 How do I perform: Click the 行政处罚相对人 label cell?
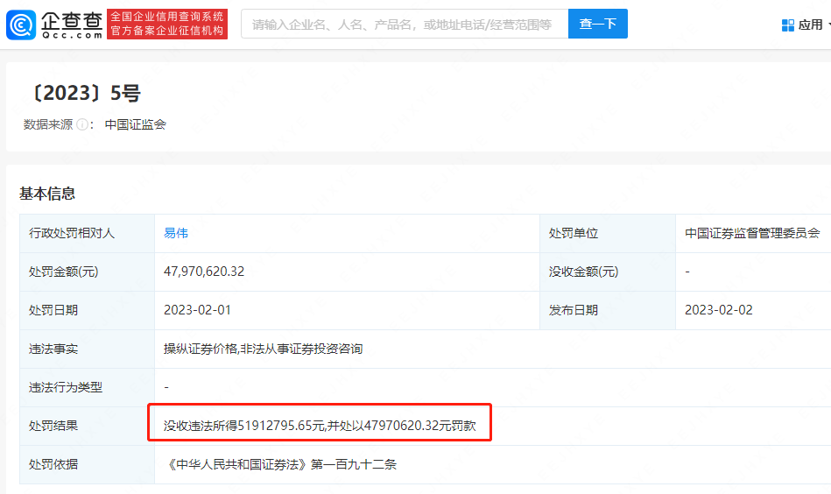pos(87,233)
